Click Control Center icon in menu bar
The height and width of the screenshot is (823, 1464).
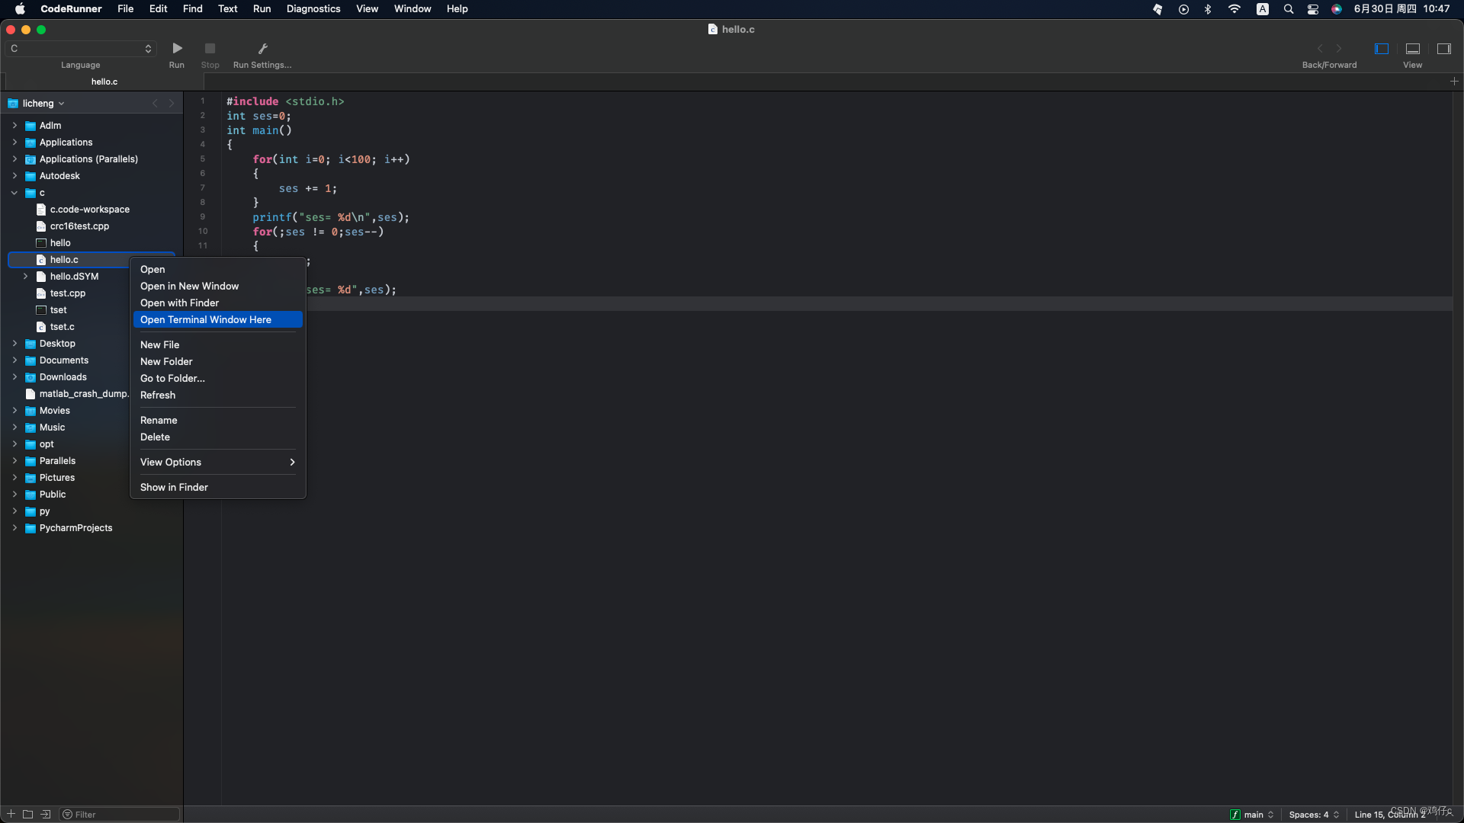(x=1312, y=9)
